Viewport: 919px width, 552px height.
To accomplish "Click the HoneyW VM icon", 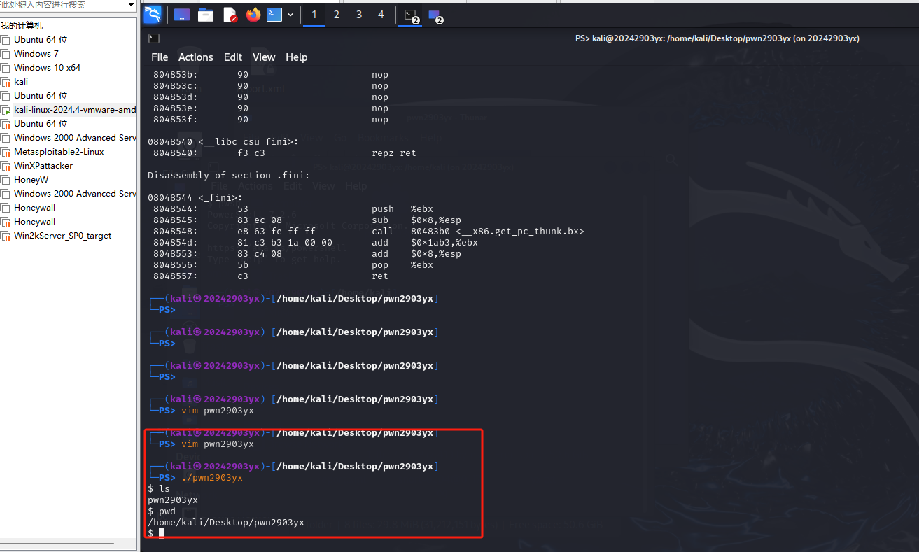I will [x=6, y=180].
